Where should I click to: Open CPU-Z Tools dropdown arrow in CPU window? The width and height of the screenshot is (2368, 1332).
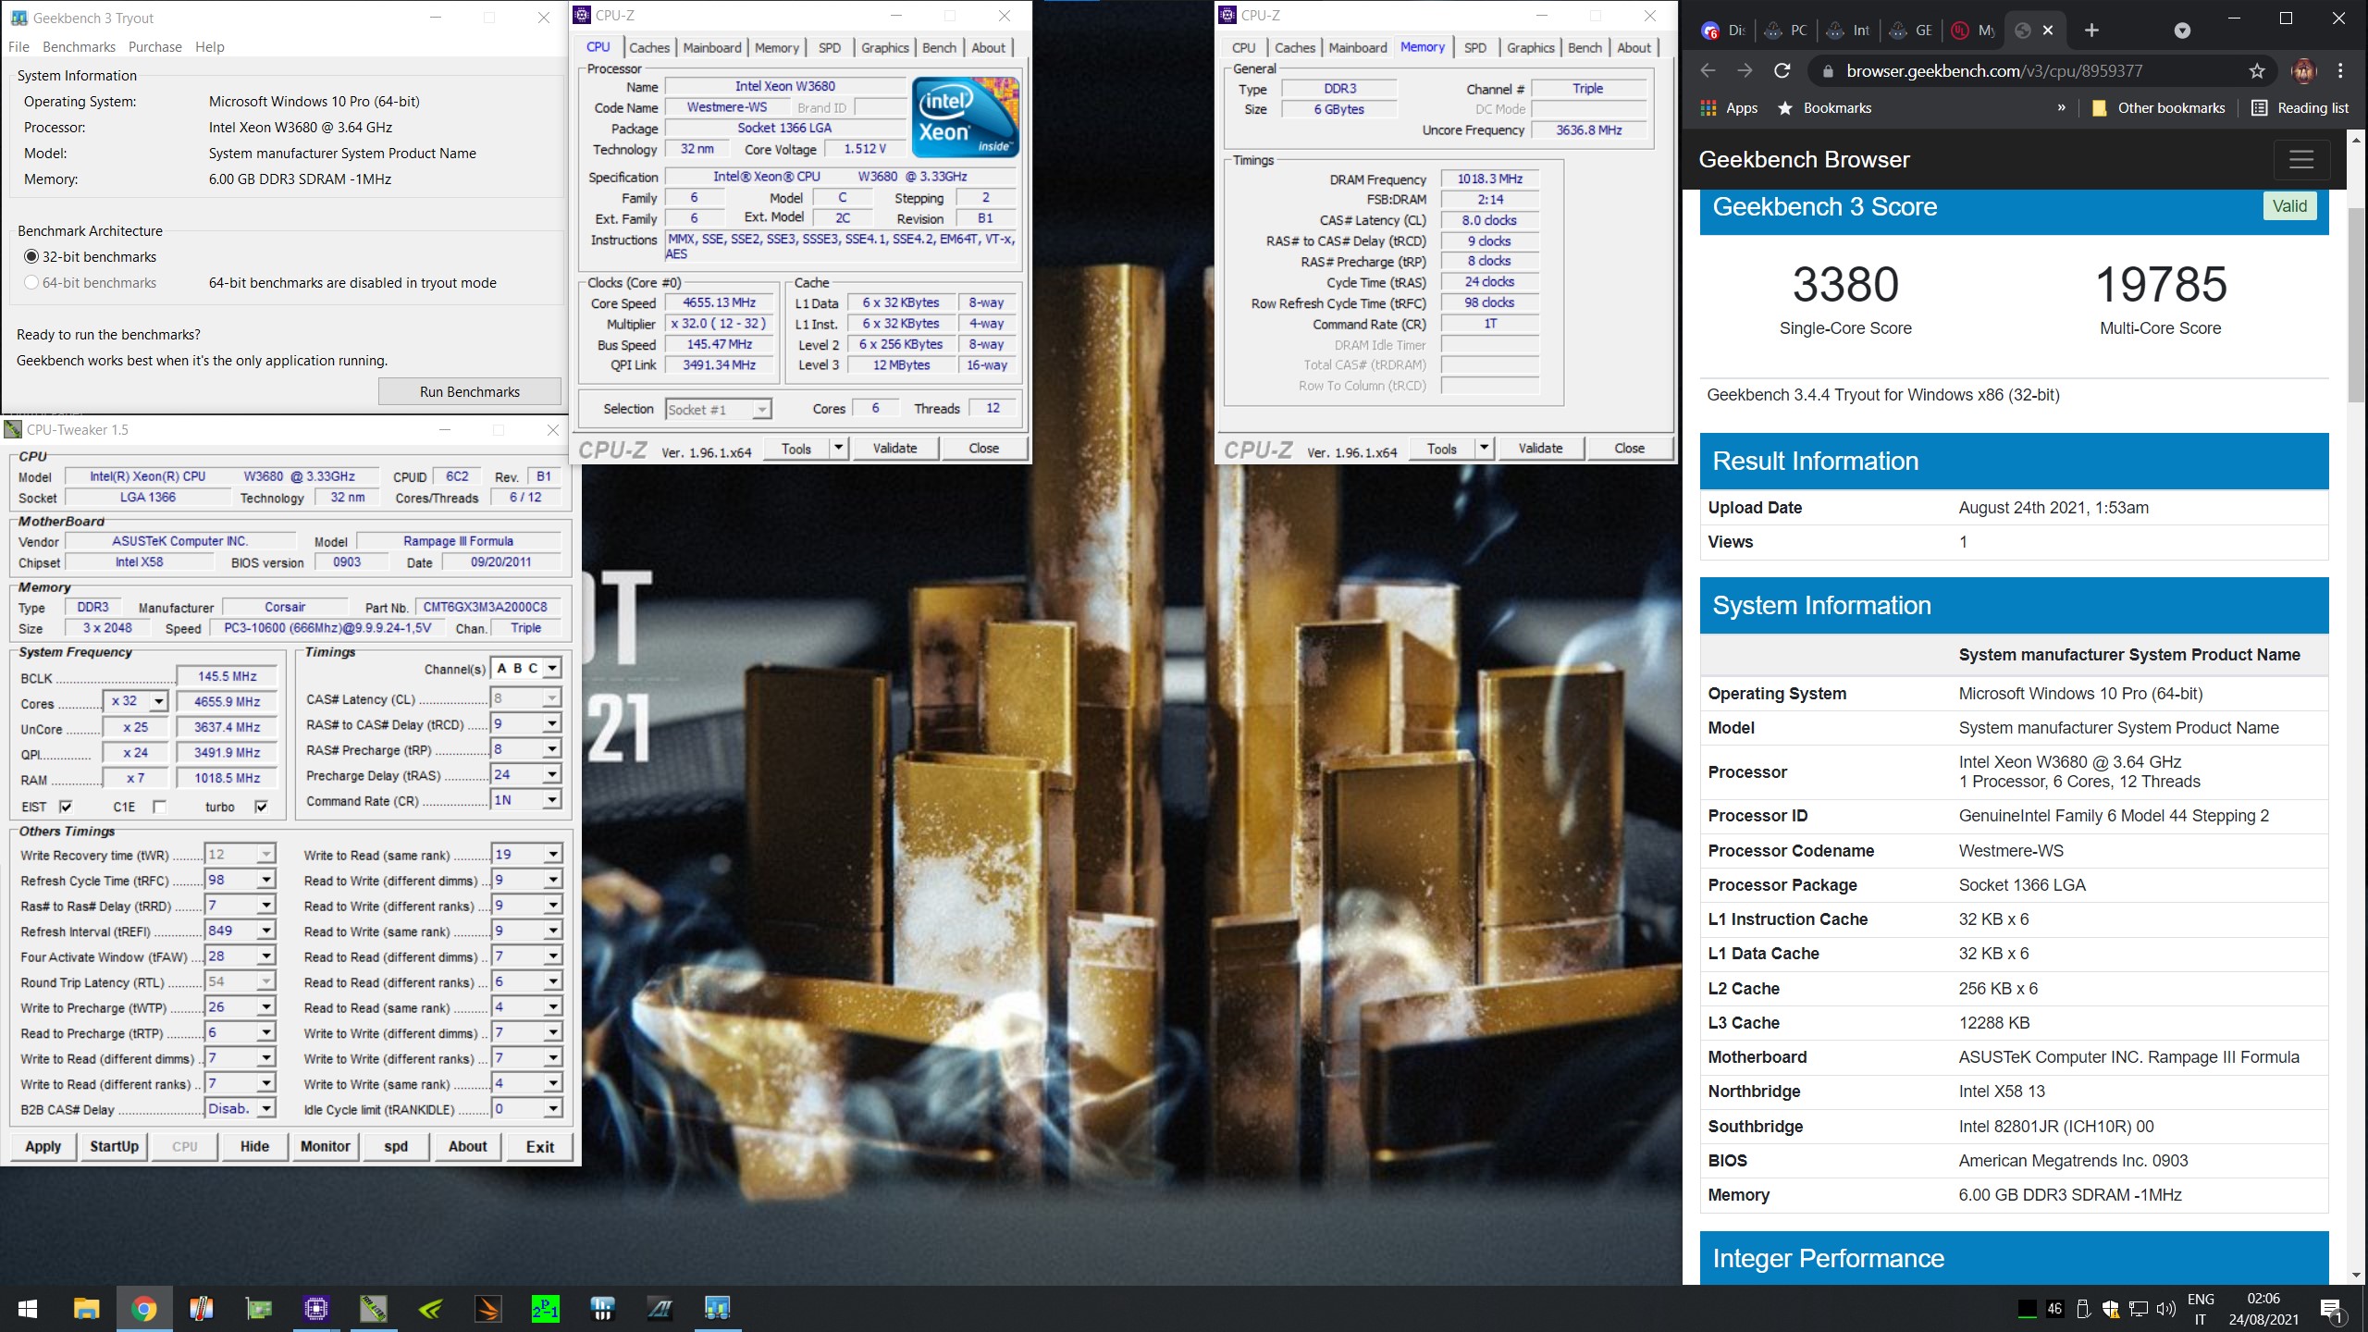pos(838,449)
